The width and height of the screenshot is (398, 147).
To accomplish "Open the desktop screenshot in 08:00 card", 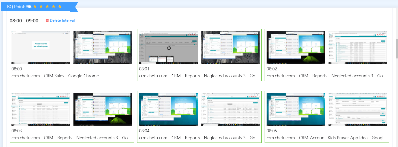I will pyautogui.click(x=103, y=48).
